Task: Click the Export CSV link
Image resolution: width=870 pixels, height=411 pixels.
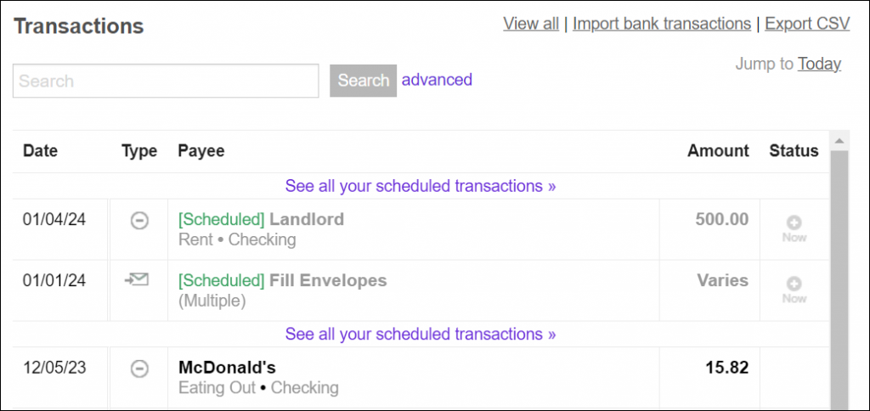Action: pyautogui.click(x=807, y=24)
